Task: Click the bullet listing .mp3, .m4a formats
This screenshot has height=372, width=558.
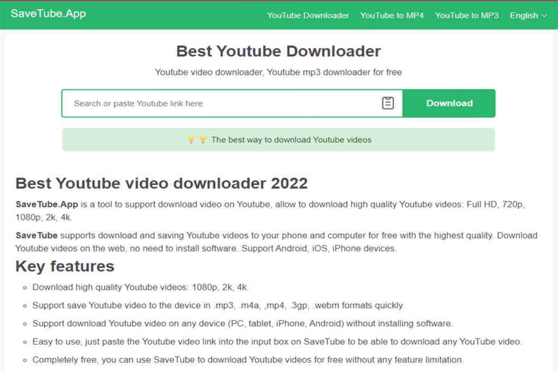Action: tap(218, 305)
